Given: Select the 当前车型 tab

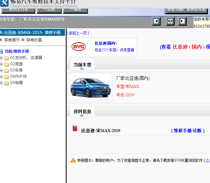Looking at the screenshot, I should pos(82,65).
